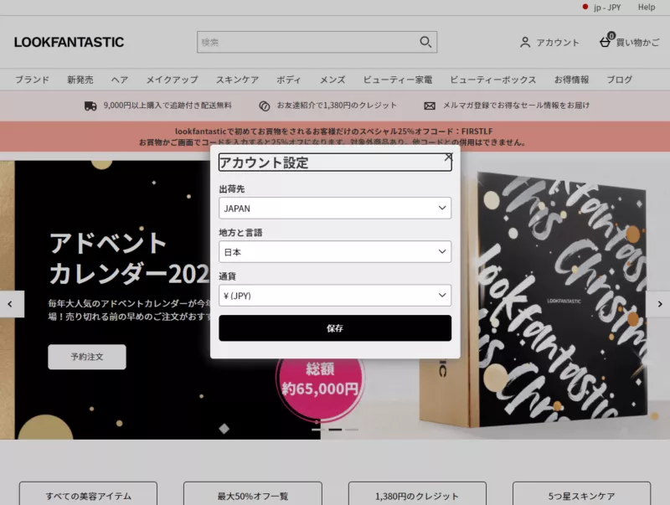
Task: Open the Help link
Action: coord(646,8)
